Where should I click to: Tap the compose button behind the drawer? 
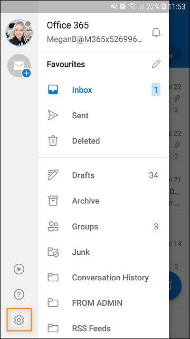tap(175, 286)
